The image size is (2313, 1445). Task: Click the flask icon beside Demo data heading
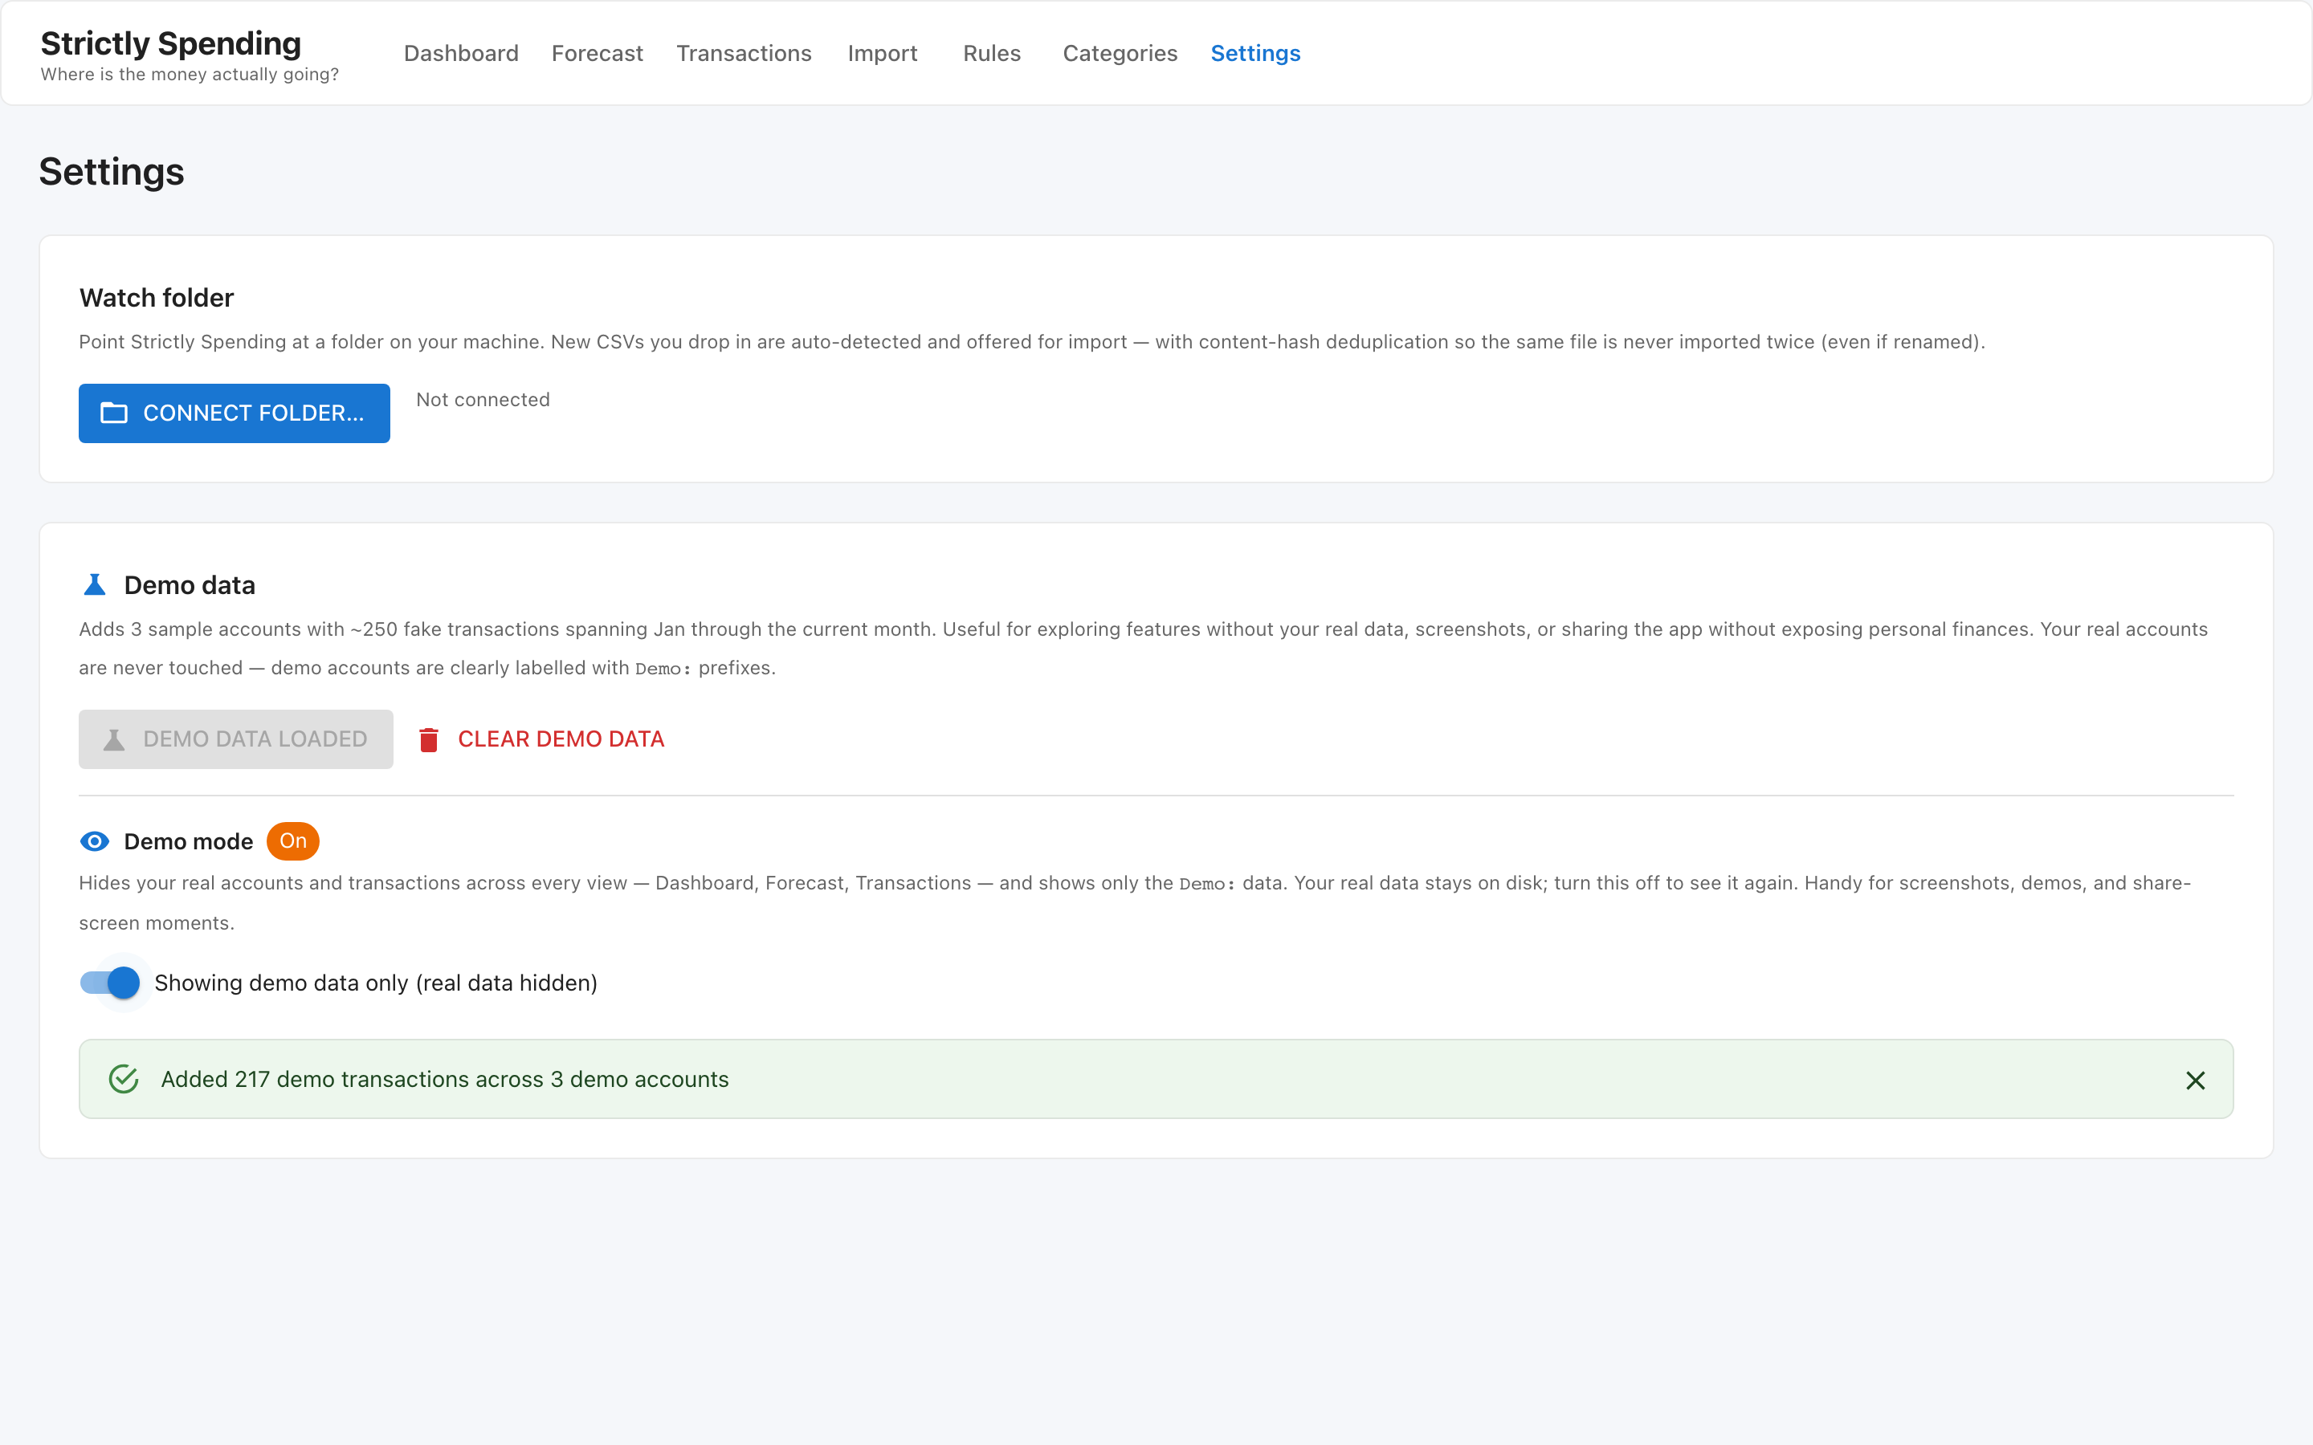(95, 585)
